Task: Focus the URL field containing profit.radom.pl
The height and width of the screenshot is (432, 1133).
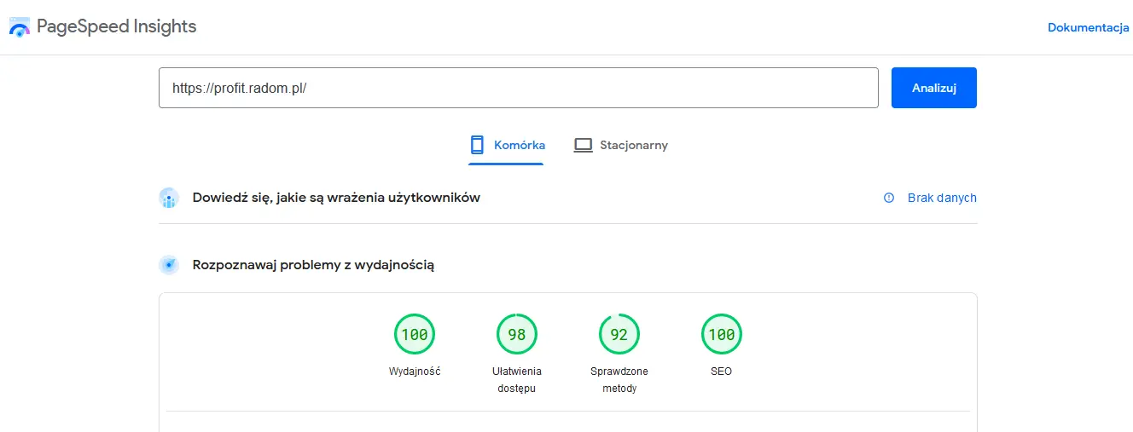Action: click(518, 88)
